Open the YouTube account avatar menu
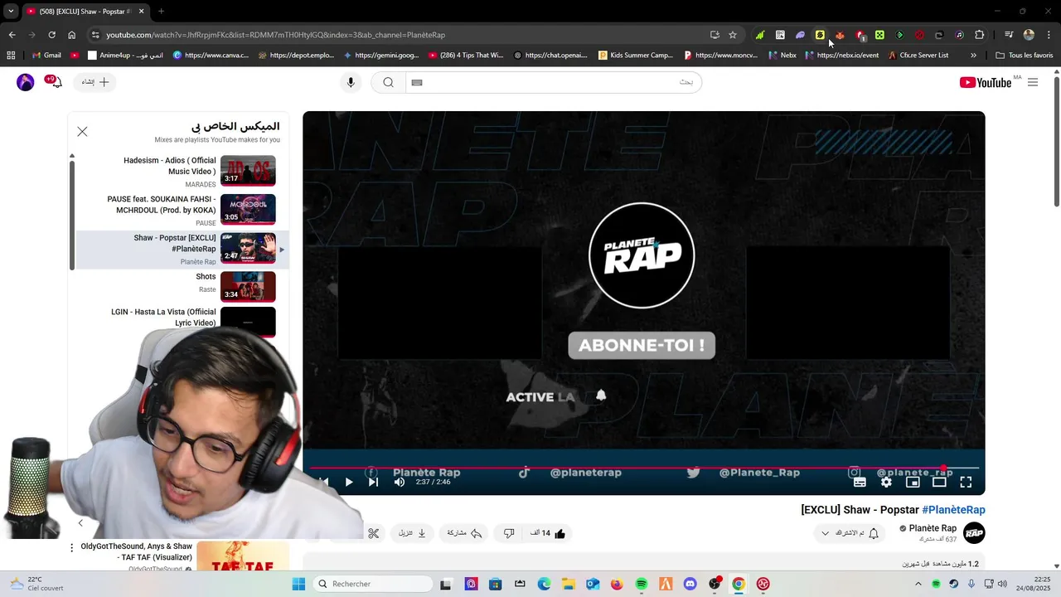1061x597 pixels. tap(26, 82)
